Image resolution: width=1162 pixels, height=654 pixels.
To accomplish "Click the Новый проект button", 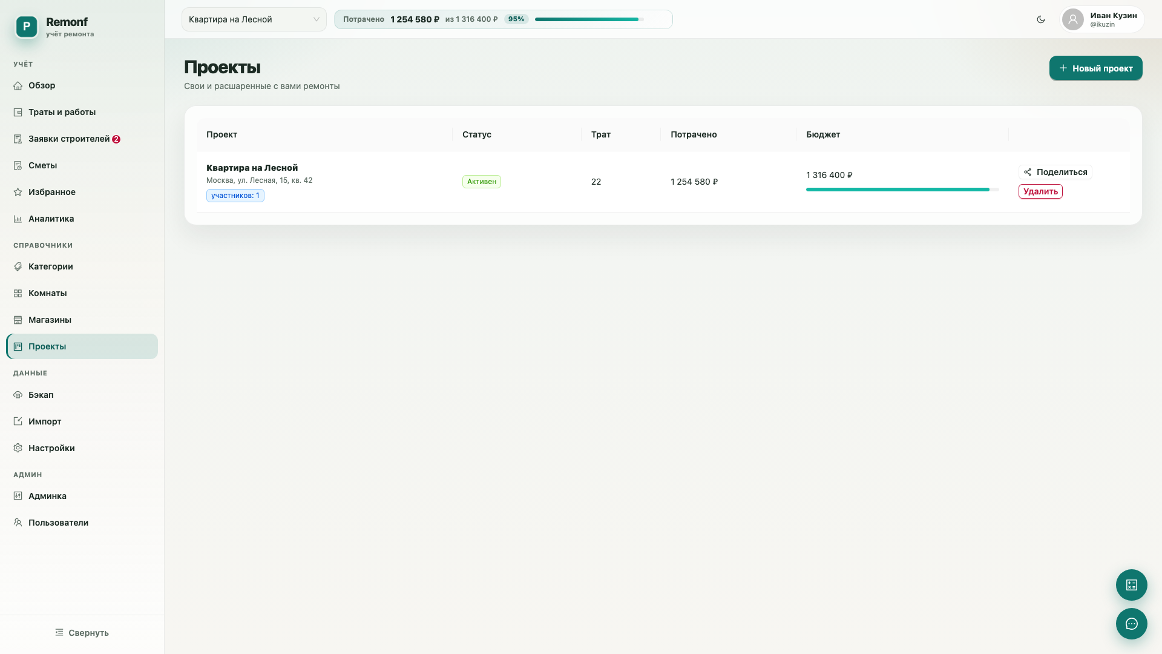I will 1096,68.
